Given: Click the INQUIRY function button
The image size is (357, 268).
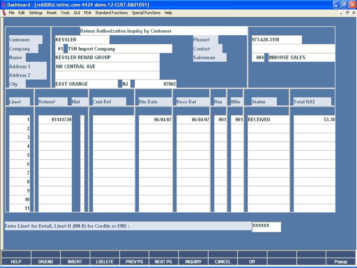Looking at the screenshot, I should pyautogui.click(x=193, y=262).
